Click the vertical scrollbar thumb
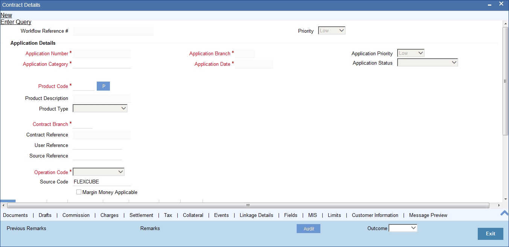The width and height of the screenshot is (509, 247). tap(506, 81)
